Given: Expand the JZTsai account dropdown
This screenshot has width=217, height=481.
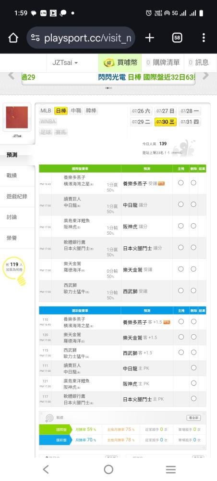Looking at the screenshot, I should pyautogui.click(x=65, y=63).
